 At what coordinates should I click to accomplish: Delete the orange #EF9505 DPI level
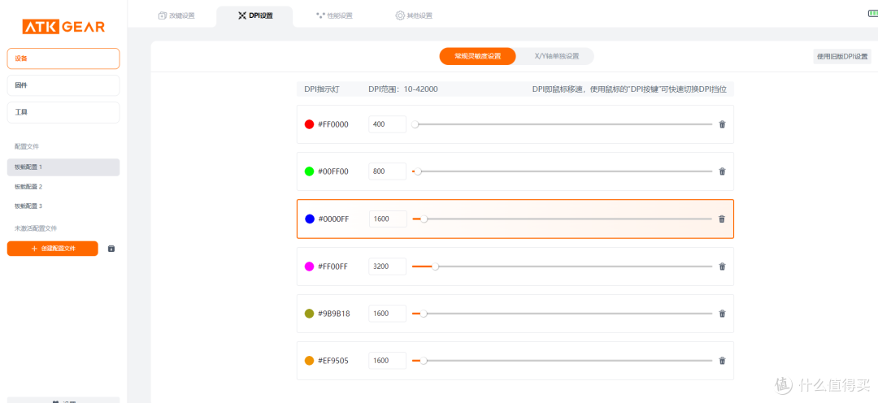[722, 361]
